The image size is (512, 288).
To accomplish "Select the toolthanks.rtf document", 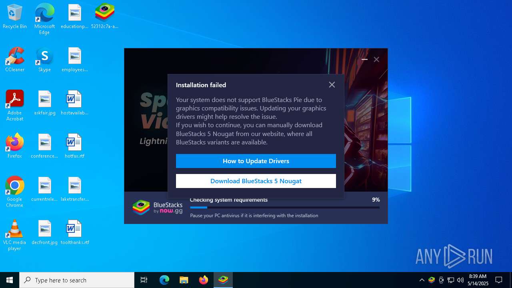I will point(74,232).
